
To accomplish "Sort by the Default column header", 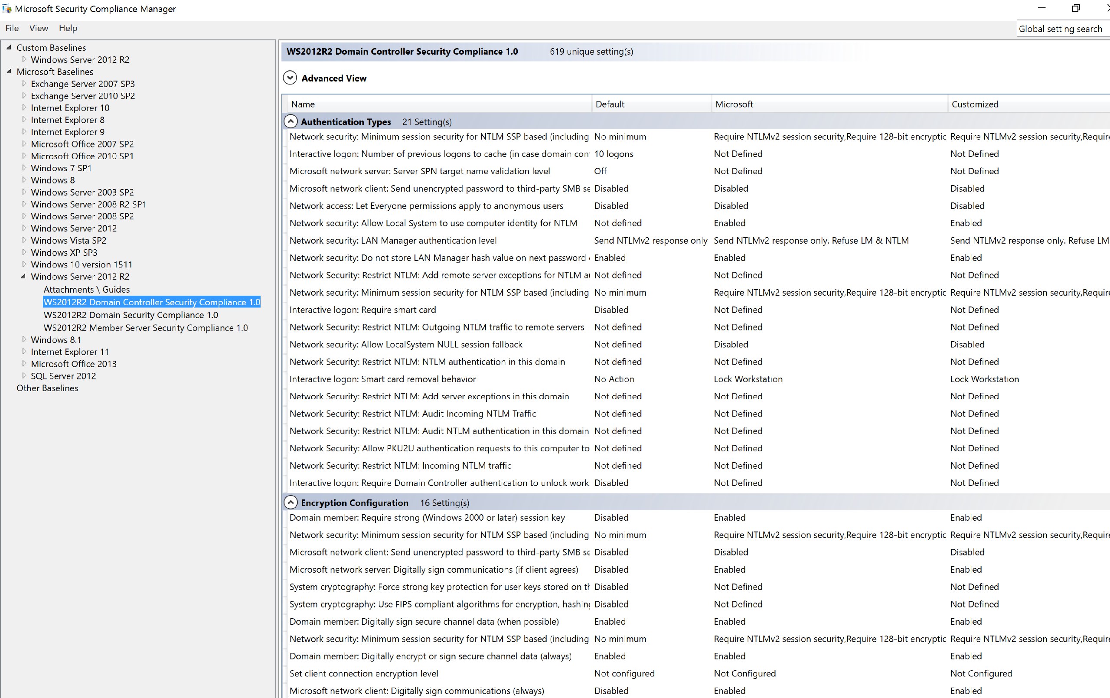I will coord(652,104).
